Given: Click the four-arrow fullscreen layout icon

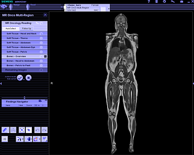Looking at the screenshot, I should 5,139.
